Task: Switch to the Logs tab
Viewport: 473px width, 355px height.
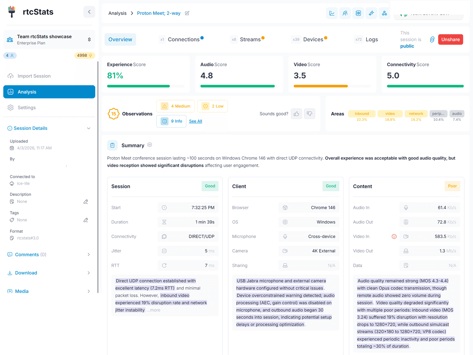Action: click(366, 40)
